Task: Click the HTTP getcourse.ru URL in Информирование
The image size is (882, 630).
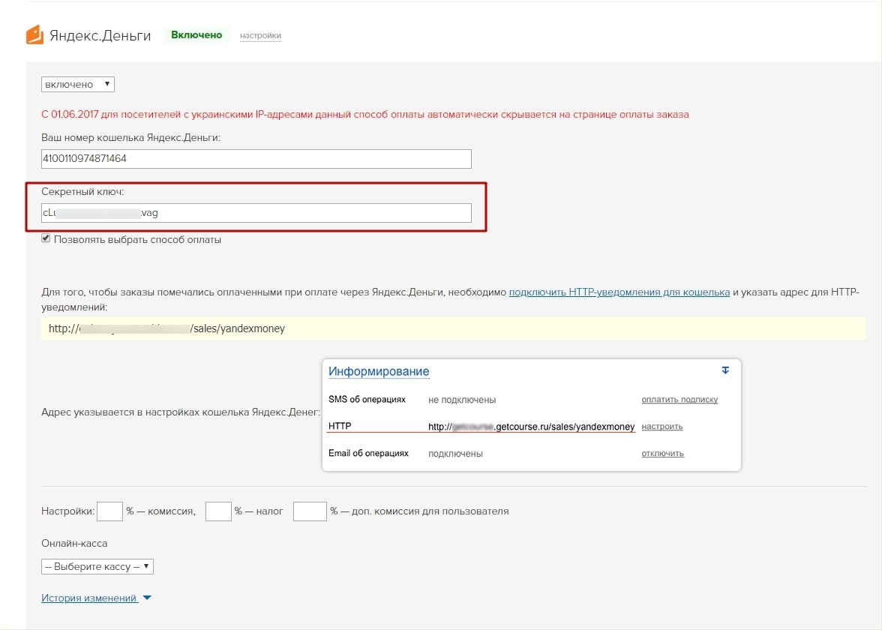Action: click(532, 426)
